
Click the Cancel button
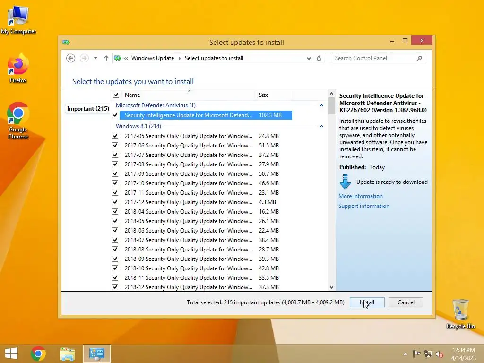406,302
